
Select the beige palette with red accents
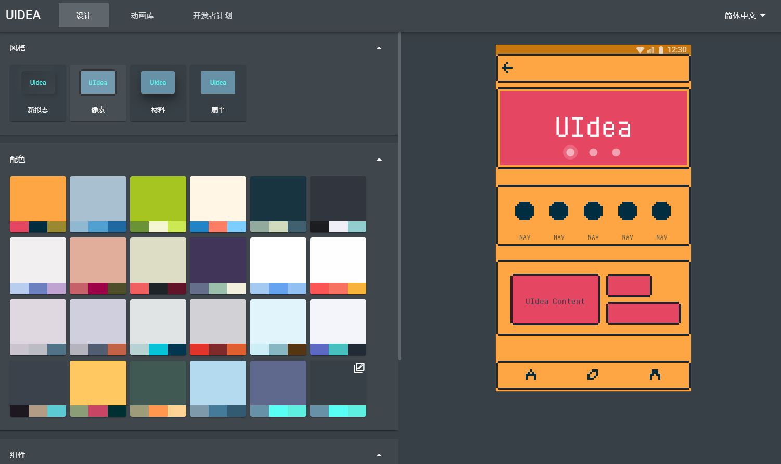tap(158, 266)
